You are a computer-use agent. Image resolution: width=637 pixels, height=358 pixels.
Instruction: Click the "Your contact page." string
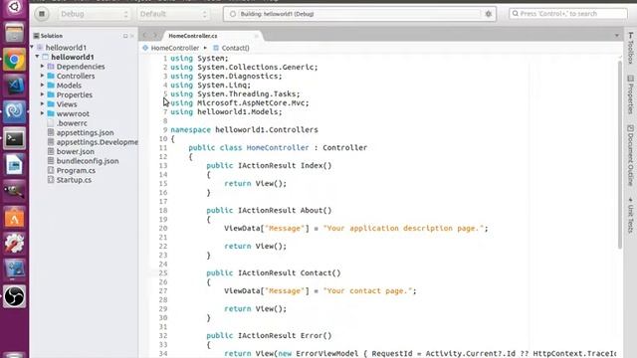point(367,291)
